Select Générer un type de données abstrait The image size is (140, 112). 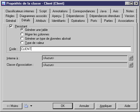pyautogui.click(x=22, y=38)
